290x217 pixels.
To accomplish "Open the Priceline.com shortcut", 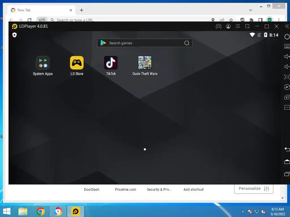I will pos(125,190).
